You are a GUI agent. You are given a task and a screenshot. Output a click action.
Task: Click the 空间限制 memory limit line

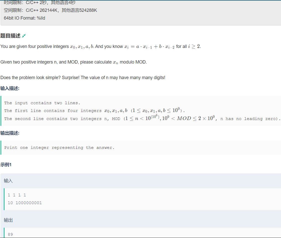(50, 10)
